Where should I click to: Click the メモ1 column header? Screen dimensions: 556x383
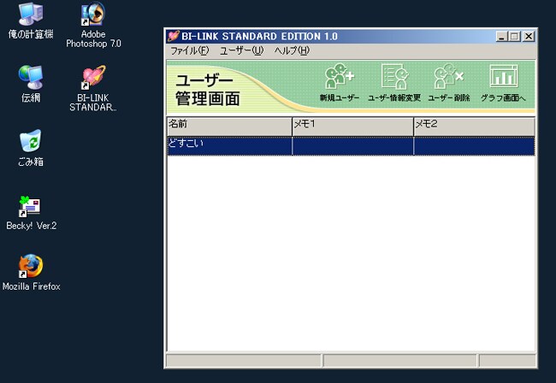(352, 127)
